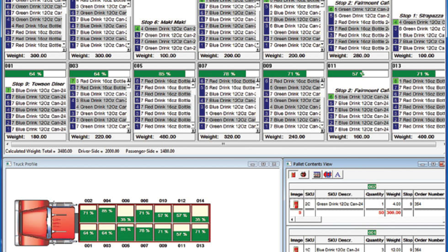Click the SKU Descr. column header for pallet 002
The image size is (448, 252).
pyautogui.click(x=336, y=194)
